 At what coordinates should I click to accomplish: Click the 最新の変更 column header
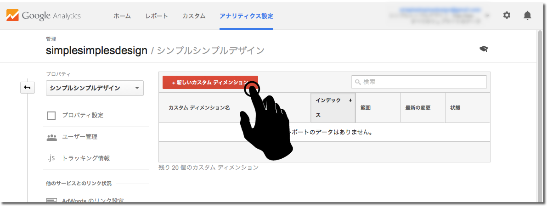click(x=417, y=108)
